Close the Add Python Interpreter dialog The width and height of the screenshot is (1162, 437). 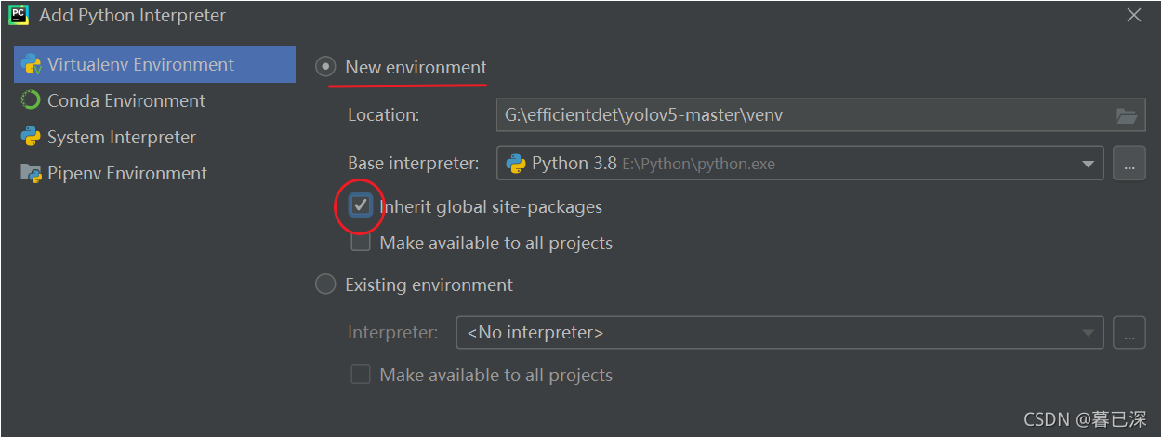point(1134,15)
